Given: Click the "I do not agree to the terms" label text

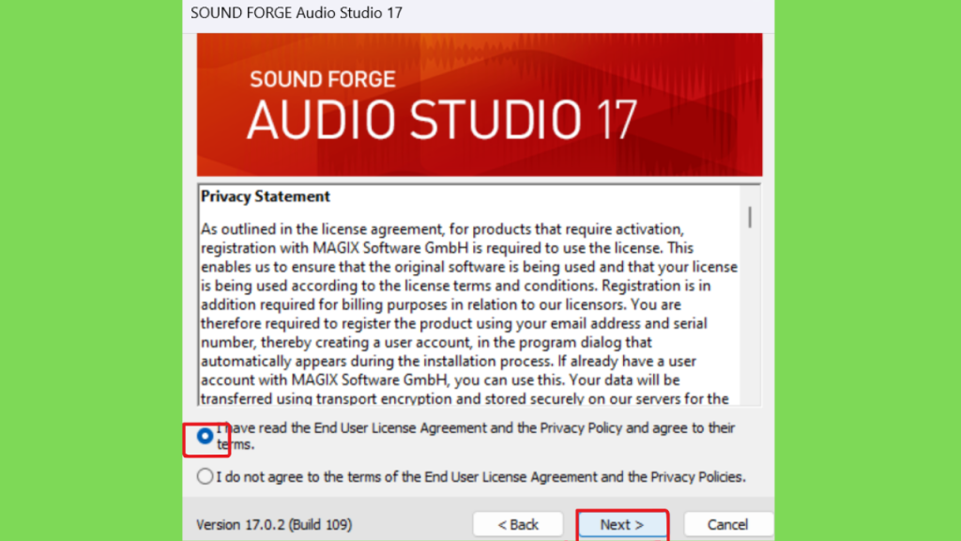Looking at the screenshot, I should click(480, 476).
